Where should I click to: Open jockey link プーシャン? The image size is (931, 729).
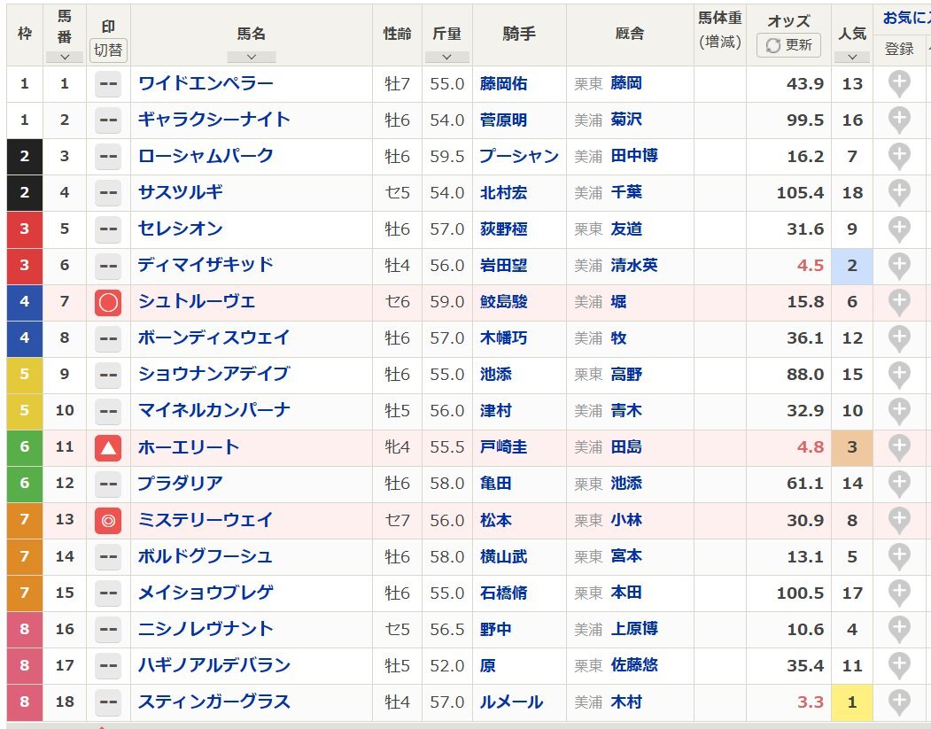[519, 156]
